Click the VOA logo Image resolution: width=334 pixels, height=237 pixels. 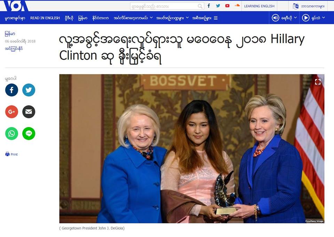point(16,6)
